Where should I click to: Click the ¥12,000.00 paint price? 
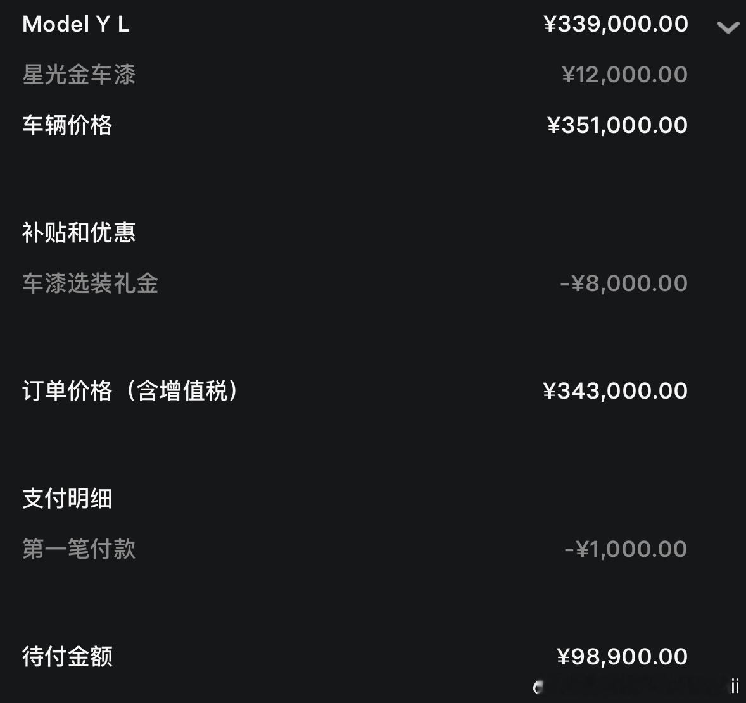point(624,75)
